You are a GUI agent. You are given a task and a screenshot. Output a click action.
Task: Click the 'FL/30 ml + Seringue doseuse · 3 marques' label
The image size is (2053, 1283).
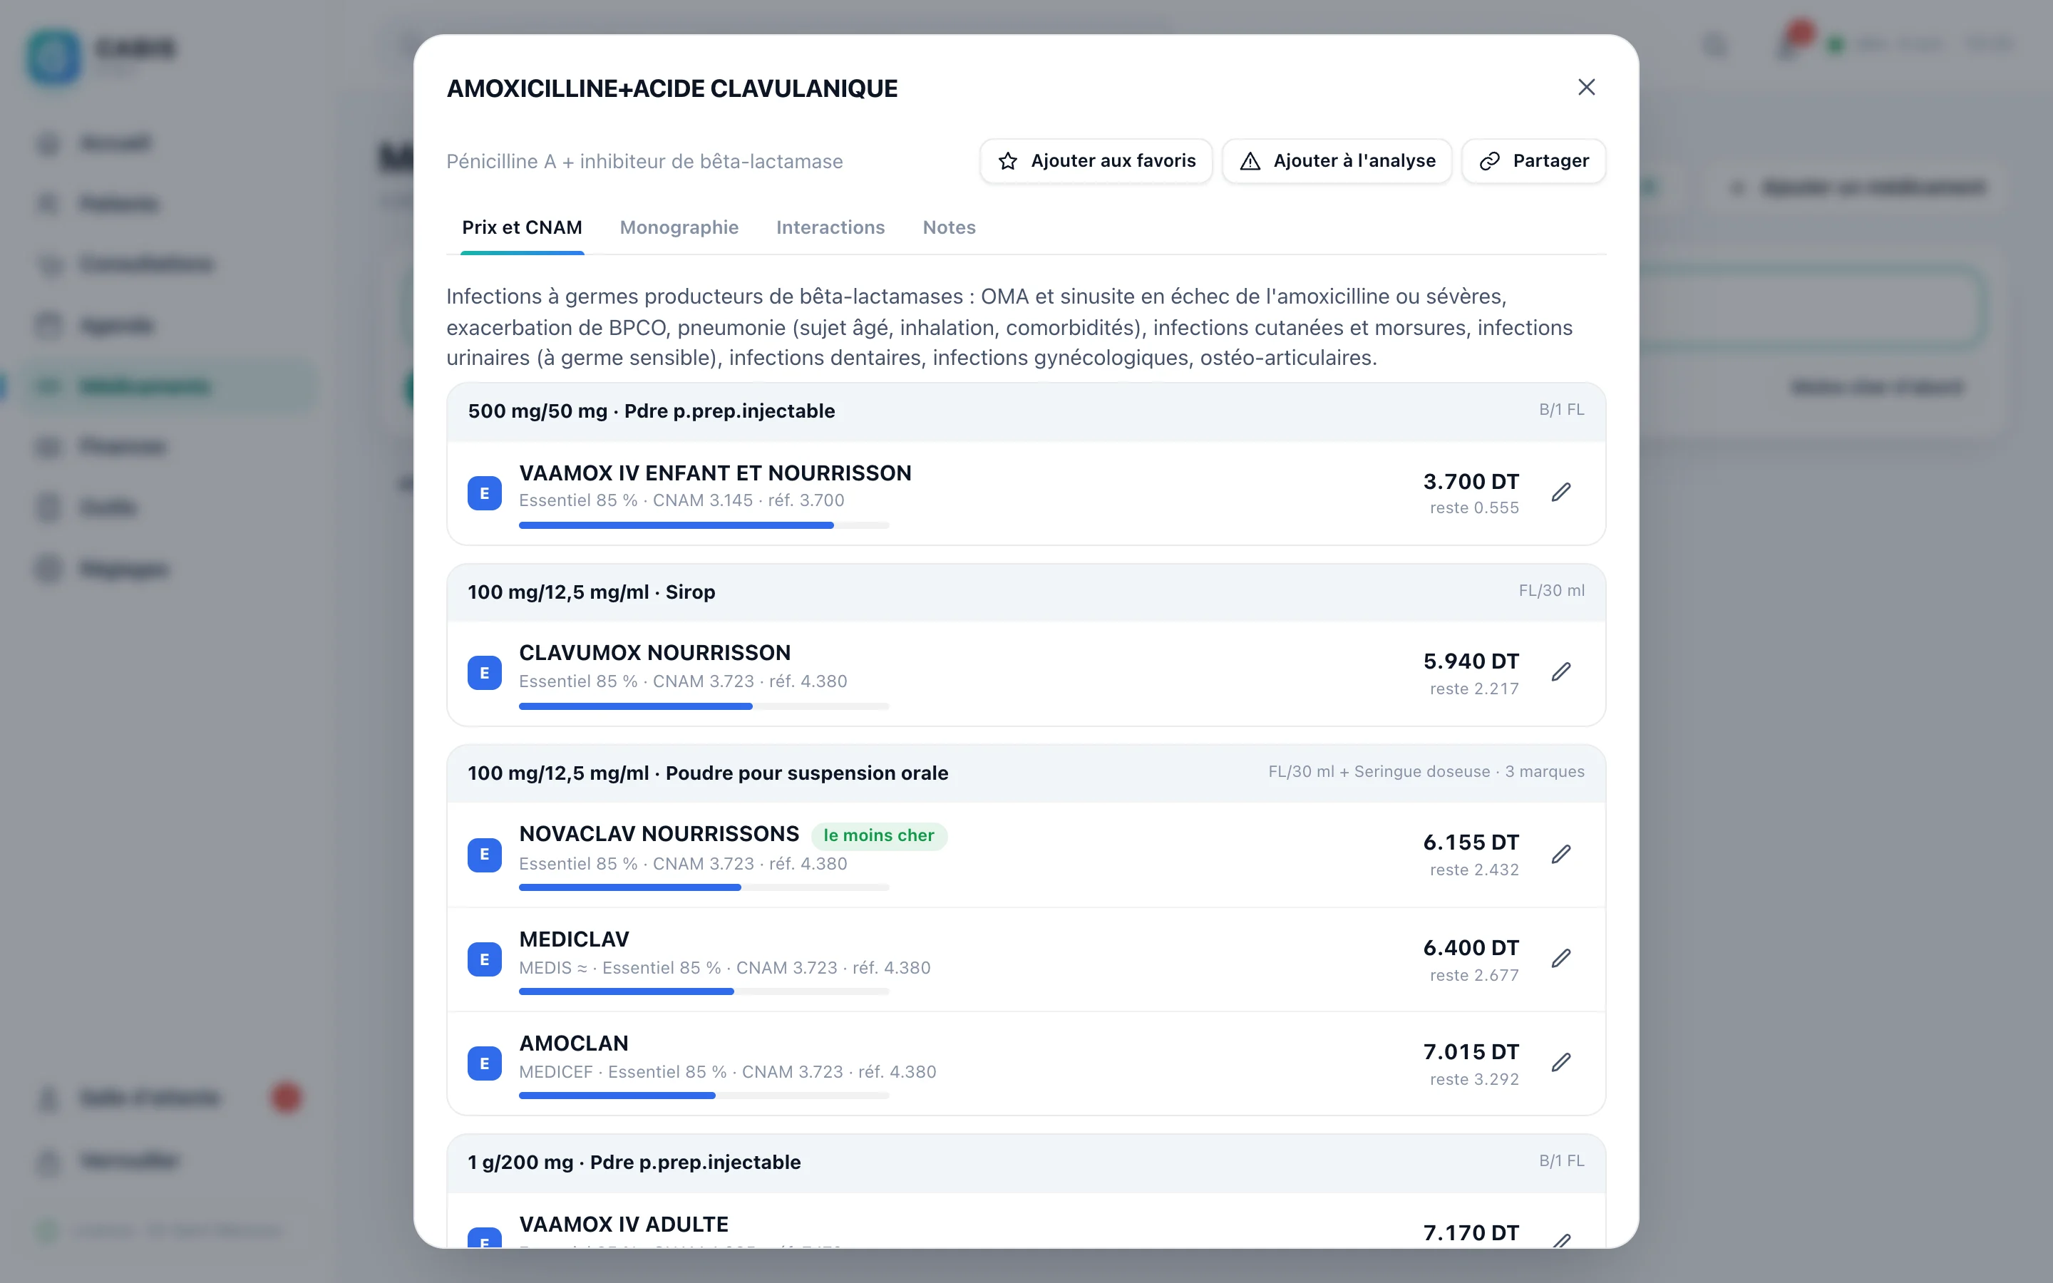coord(1426,771)
